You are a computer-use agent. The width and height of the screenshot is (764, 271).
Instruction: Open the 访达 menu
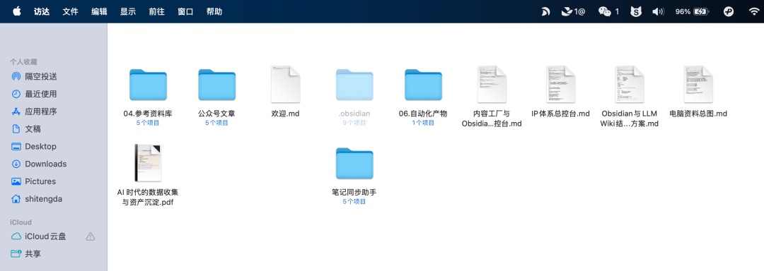[42, 12]
